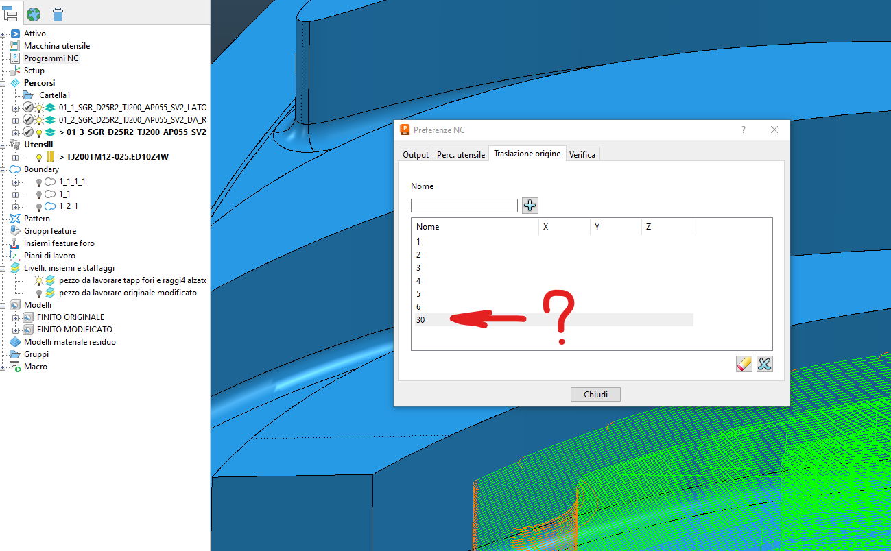Toggle light bulb of boundary 1_1_1_1
Image resolution: width=891 pixels, height=551 pixels.
pyautogui.click(x=39, y=182)
